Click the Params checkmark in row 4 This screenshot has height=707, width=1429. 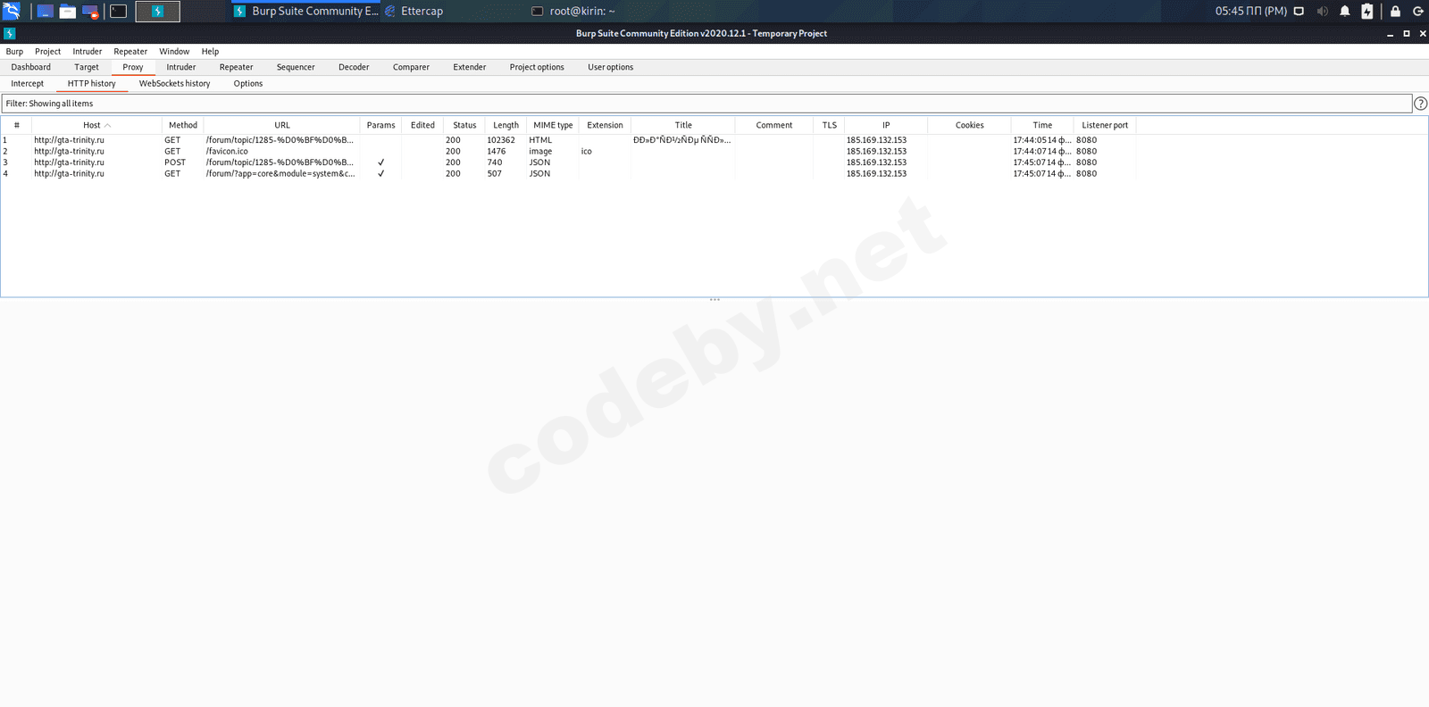[x=381, y=174]
